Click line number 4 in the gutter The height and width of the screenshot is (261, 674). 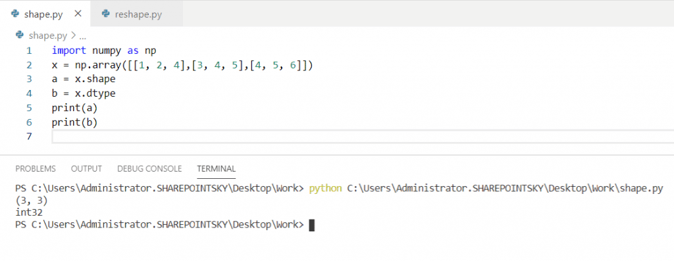[29, 93]
